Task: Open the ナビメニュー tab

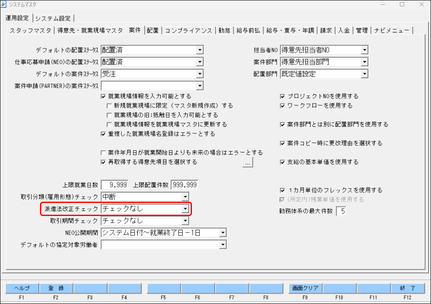Action: pos(392,30)
